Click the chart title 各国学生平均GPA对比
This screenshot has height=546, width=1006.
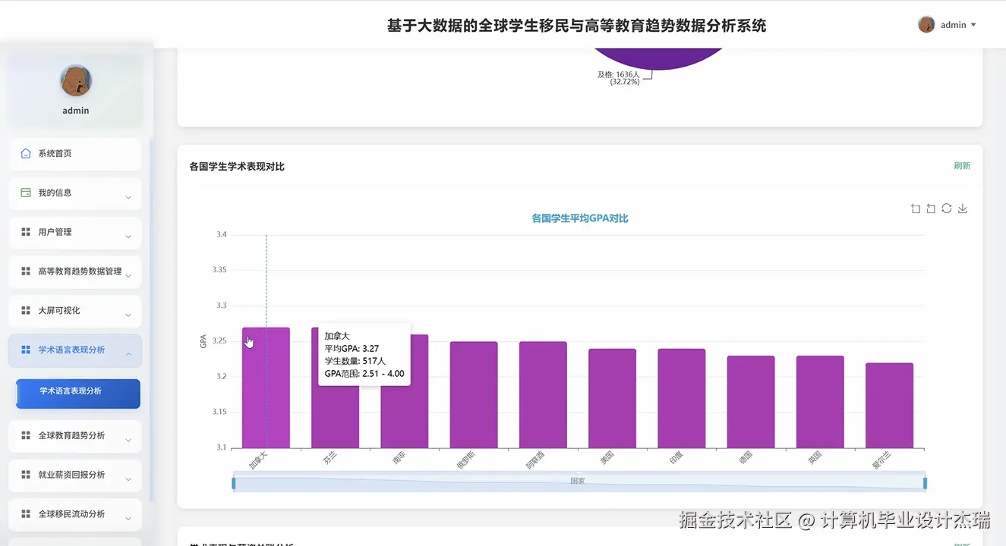[x=580, y=218]
